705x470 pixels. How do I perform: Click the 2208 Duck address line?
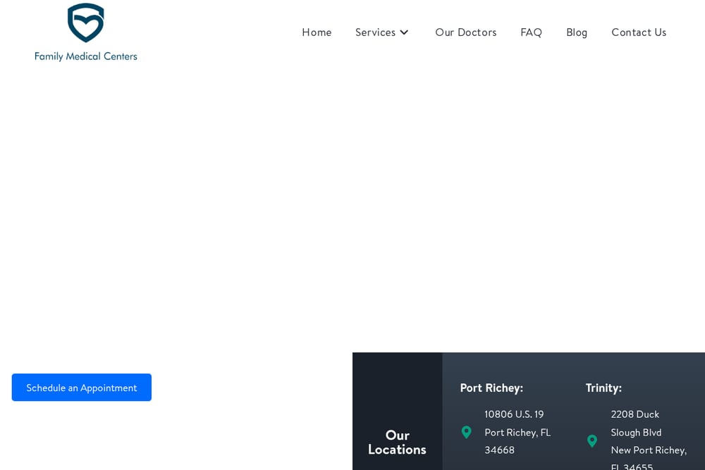[635, 414]
